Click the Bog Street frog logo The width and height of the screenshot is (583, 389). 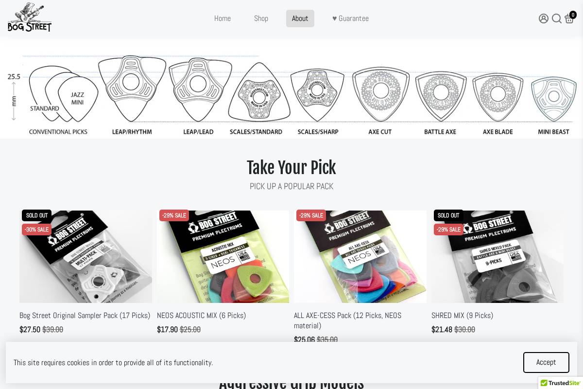(30, 18)
